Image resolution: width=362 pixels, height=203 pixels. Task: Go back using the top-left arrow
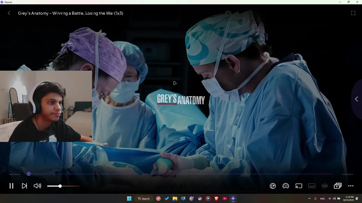tap(9, 13)
